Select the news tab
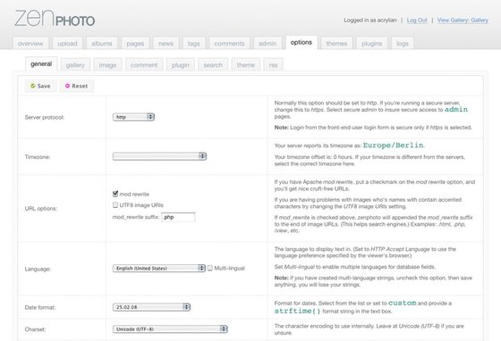501x341 pixels. (x=166, y=44)
